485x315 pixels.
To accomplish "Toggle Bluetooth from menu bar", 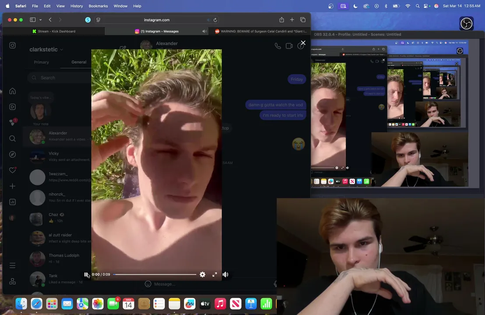I will [386, 6].
